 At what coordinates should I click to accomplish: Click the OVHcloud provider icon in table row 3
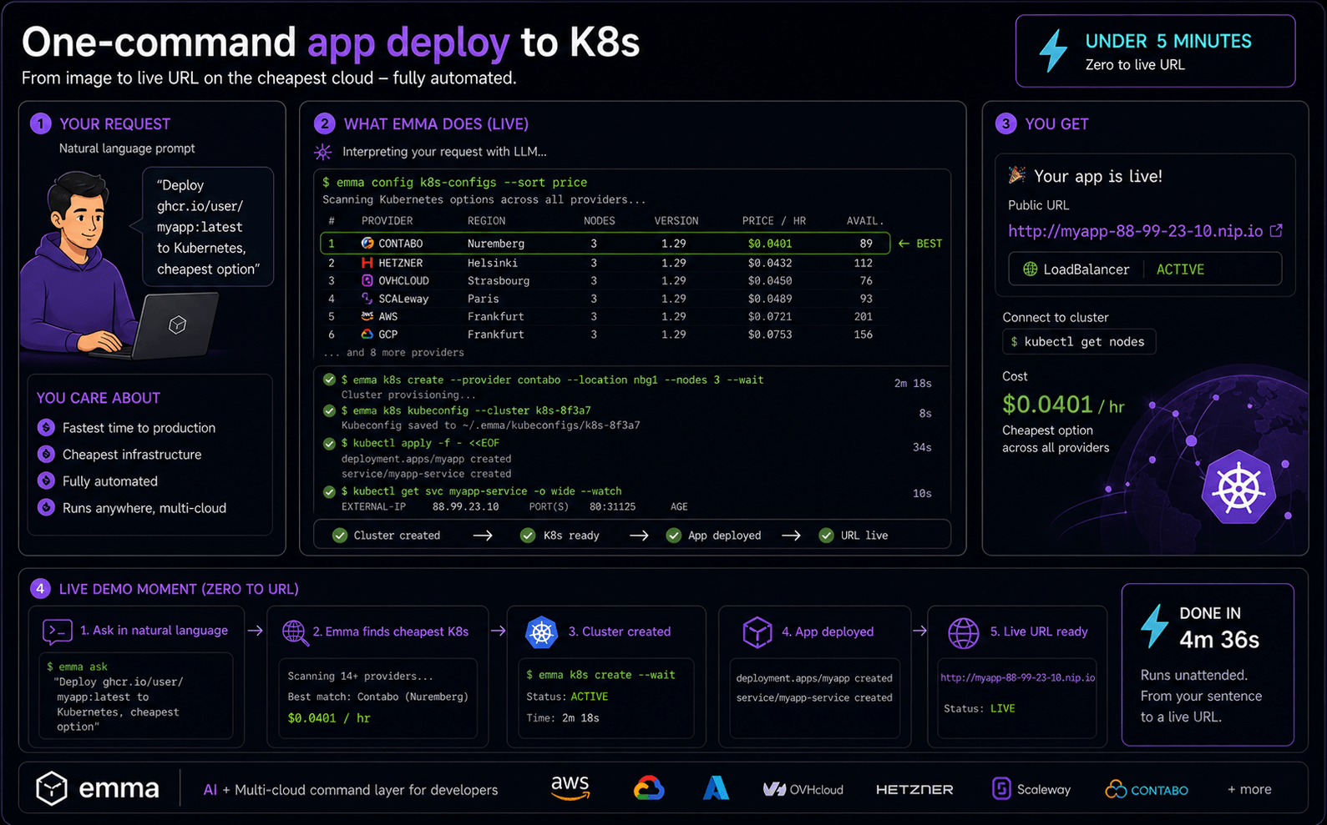[367, 280]
